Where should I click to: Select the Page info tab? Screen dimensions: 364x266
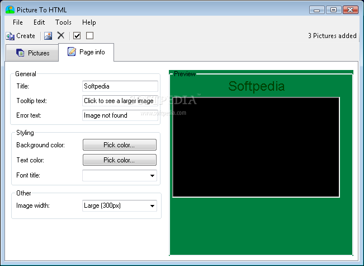86,52
